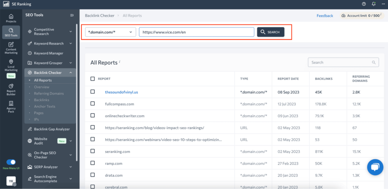Check the seranking.com webinars URL row checkbox

[x=92, y=139]
